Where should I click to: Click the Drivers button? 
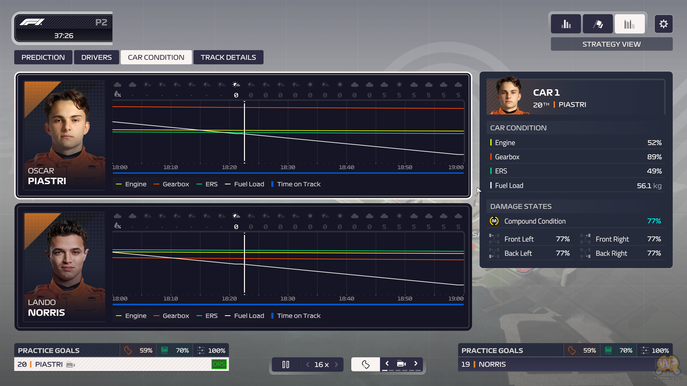pos(96,57)
